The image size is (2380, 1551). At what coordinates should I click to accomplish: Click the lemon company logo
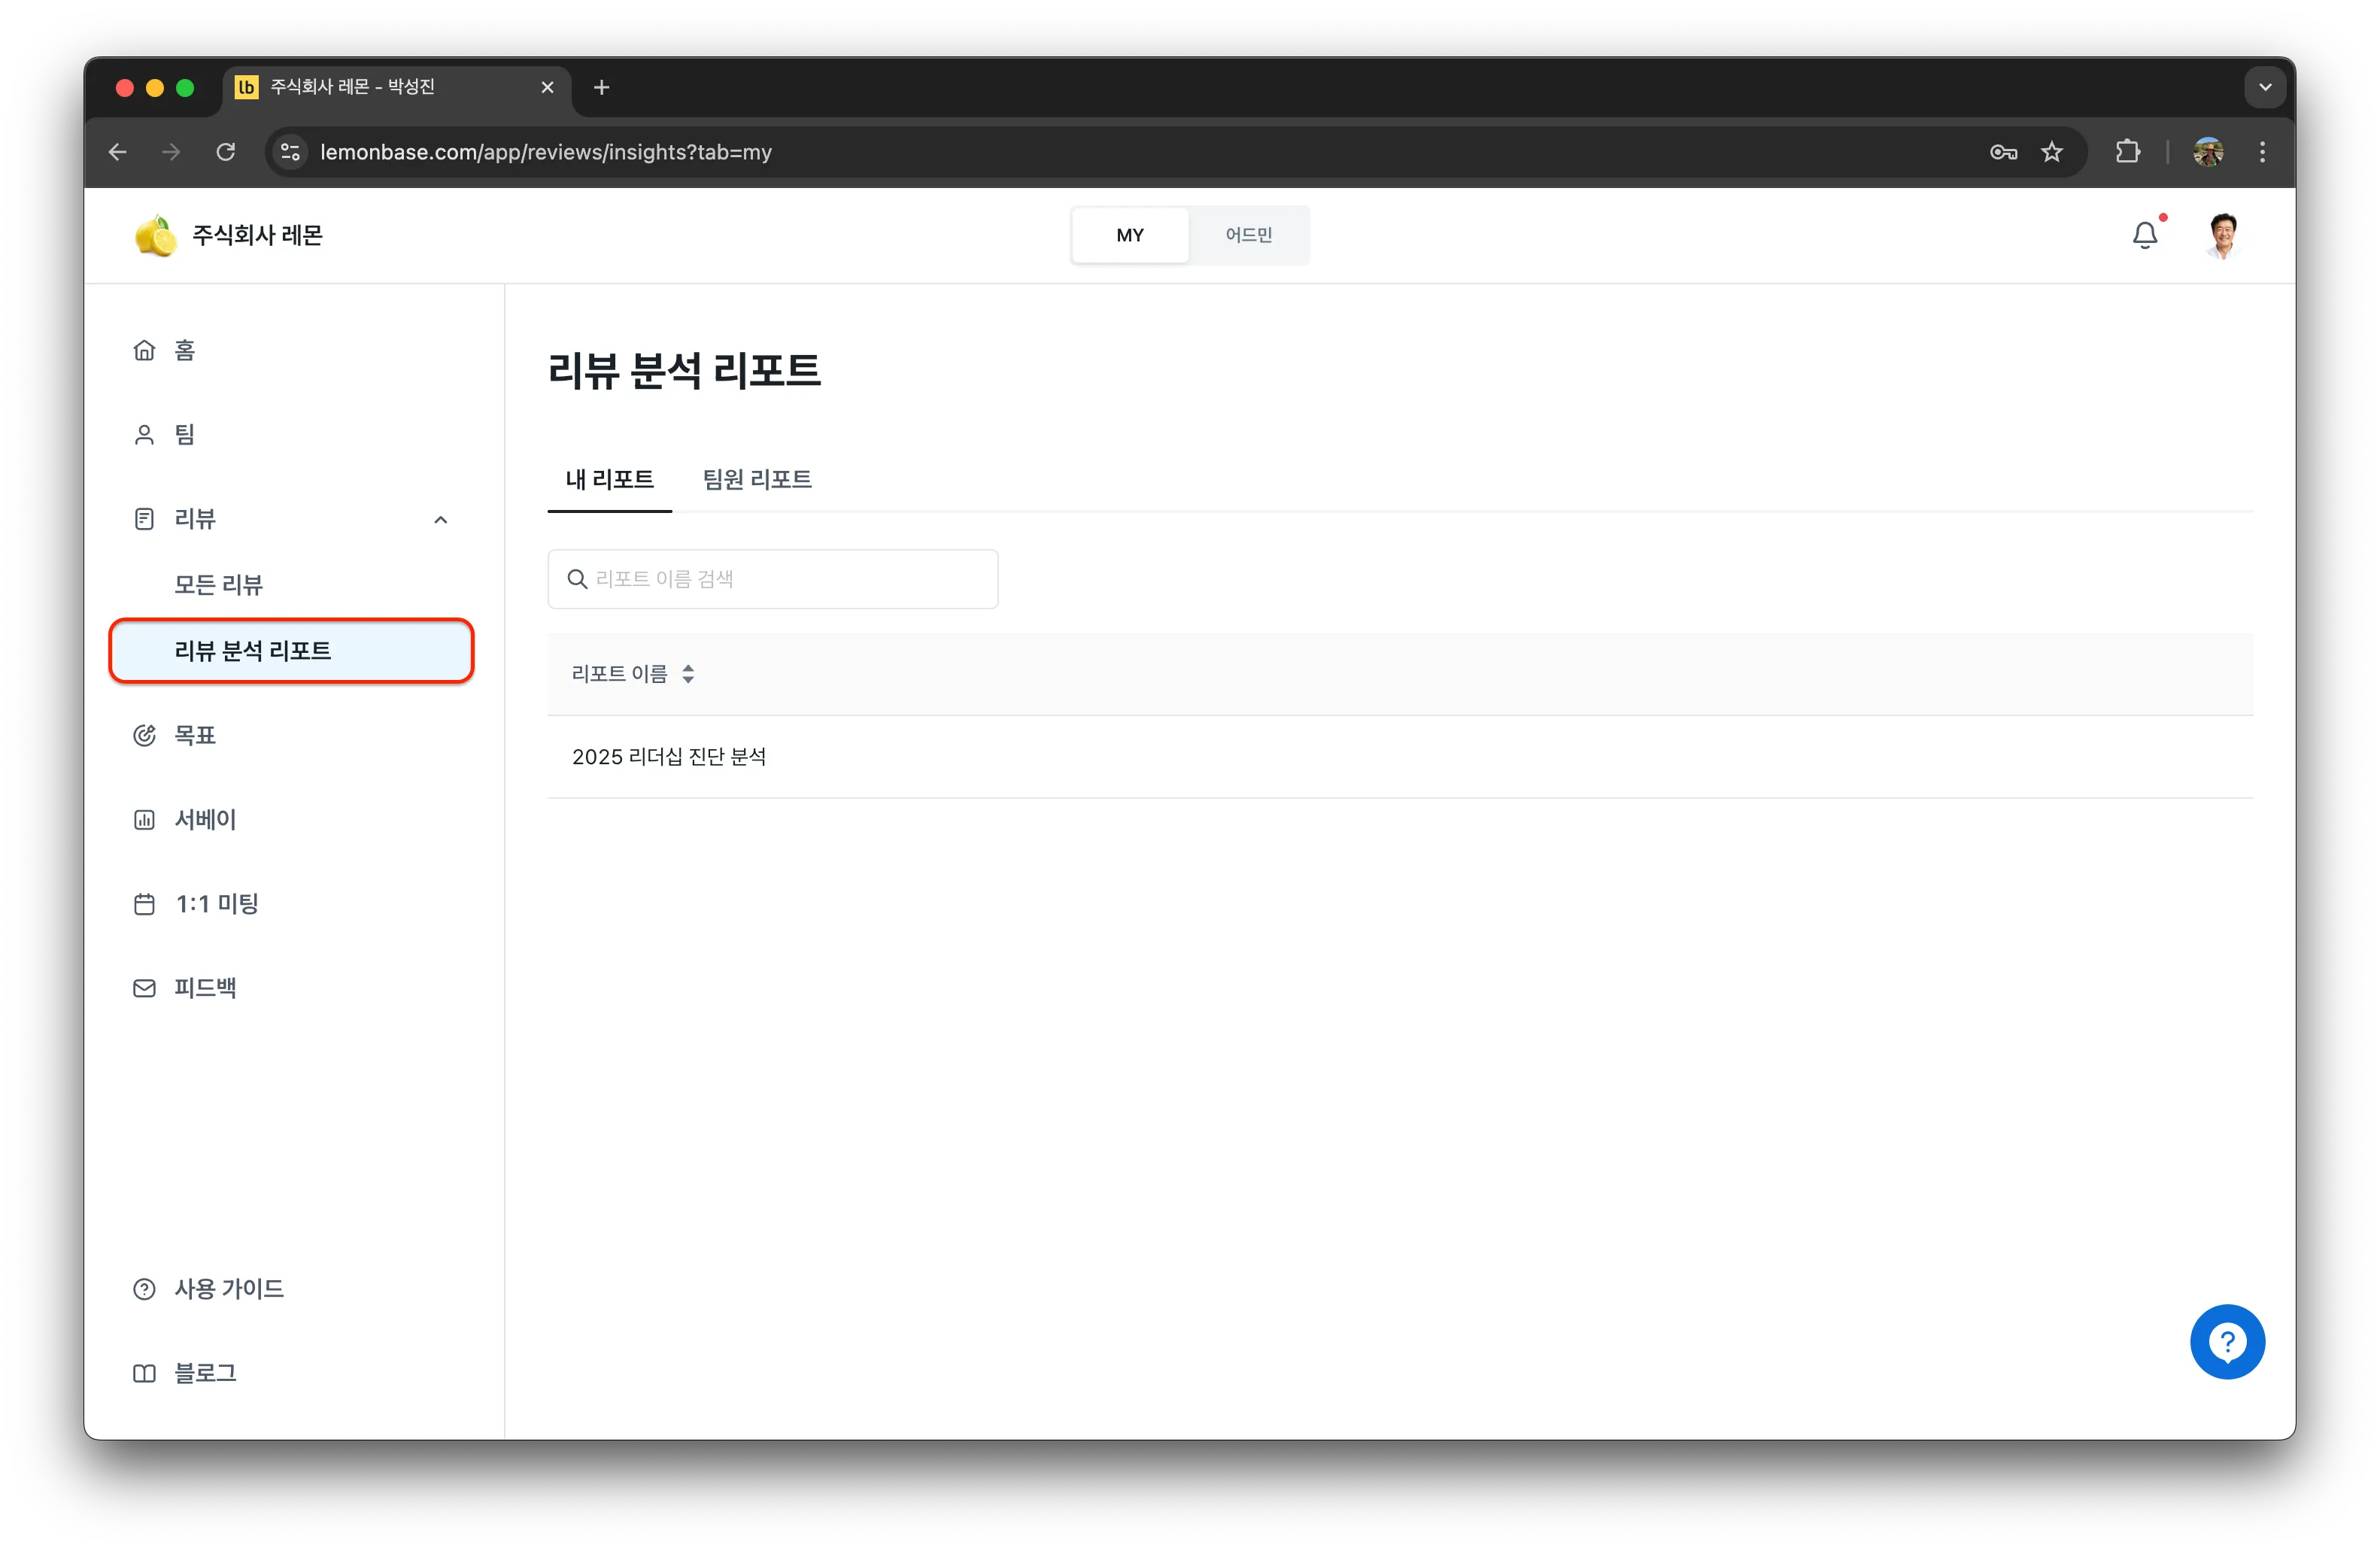click(x=155, y=235)
